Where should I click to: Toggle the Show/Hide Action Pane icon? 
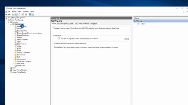[x=33, y=15]
